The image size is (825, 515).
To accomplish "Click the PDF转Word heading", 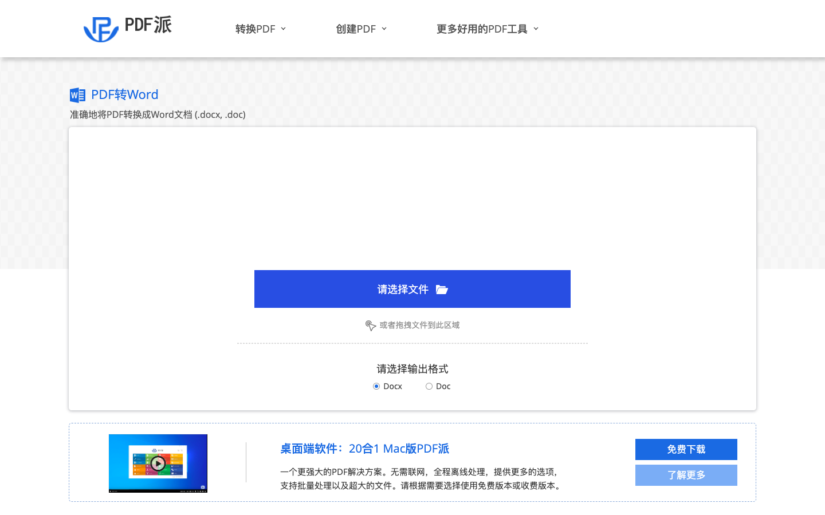I will tap(125, 94).
